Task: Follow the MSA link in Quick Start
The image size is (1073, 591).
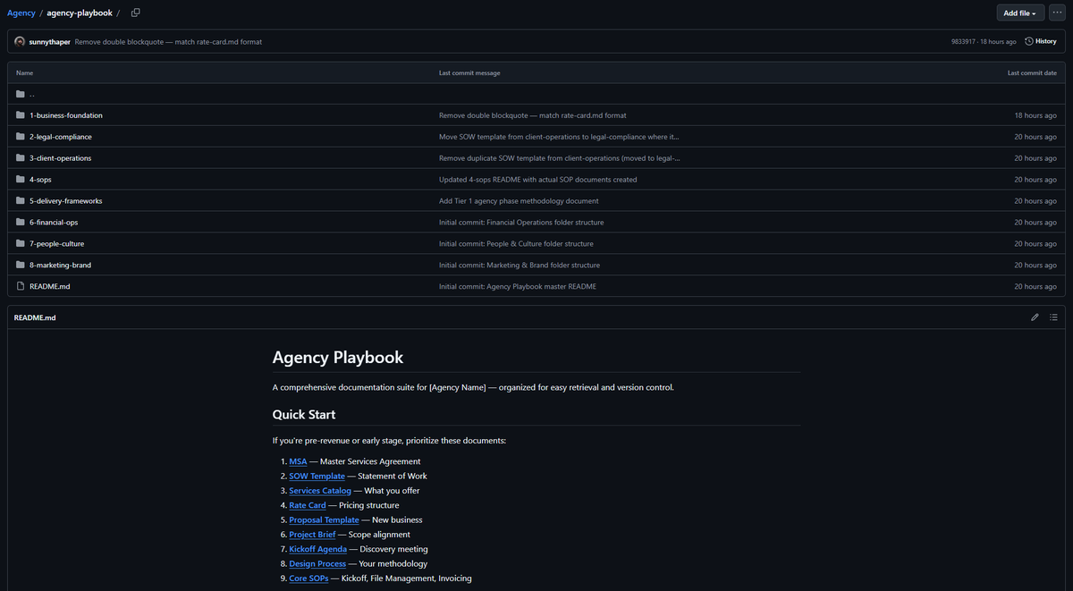Action: [298, 461]
